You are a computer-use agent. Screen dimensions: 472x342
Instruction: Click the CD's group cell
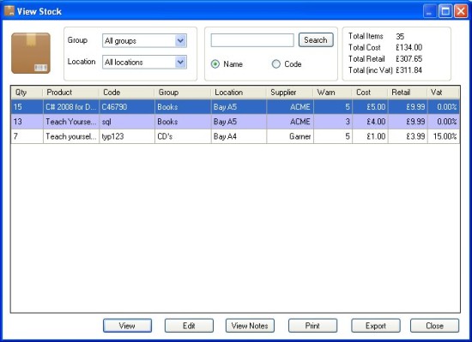coord(183,136)
